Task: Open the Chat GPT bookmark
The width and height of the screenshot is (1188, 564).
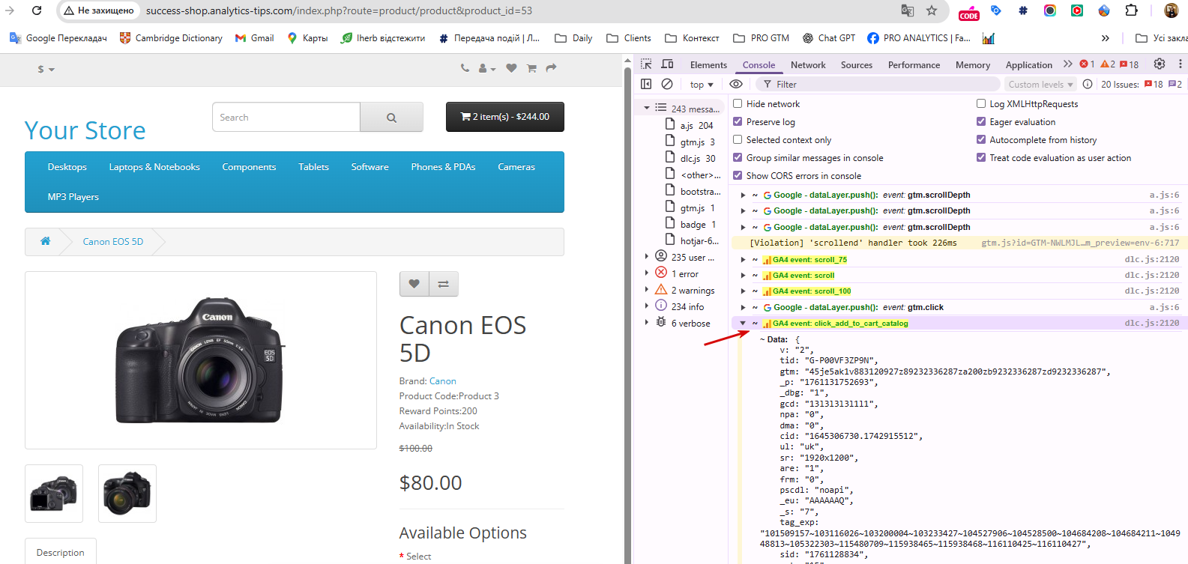Action: [x=829, y=38]
